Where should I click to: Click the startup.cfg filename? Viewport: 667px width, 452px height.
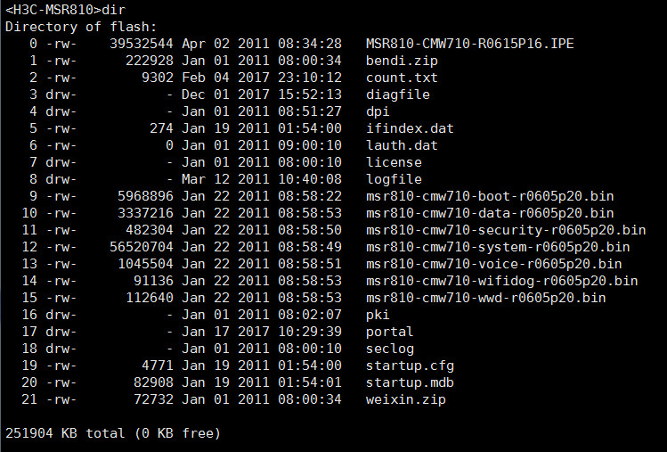(406, 366)
